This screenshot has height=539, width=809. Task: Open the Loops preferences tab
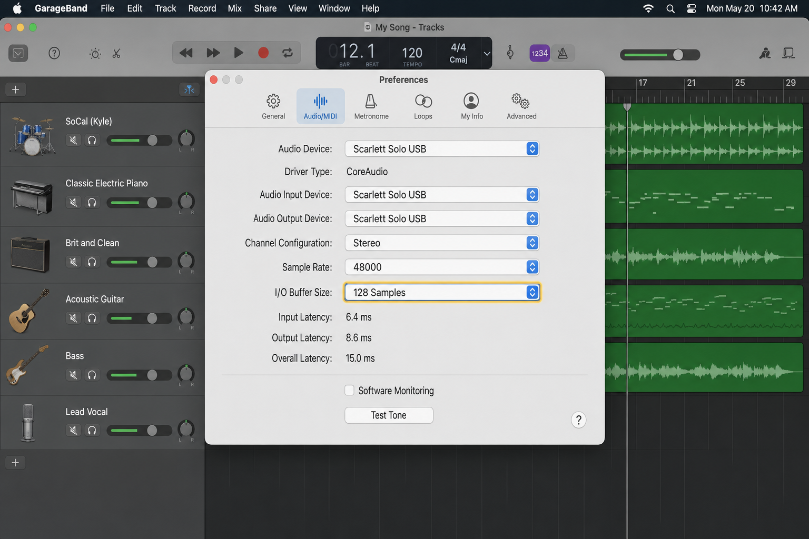point(423,106)
